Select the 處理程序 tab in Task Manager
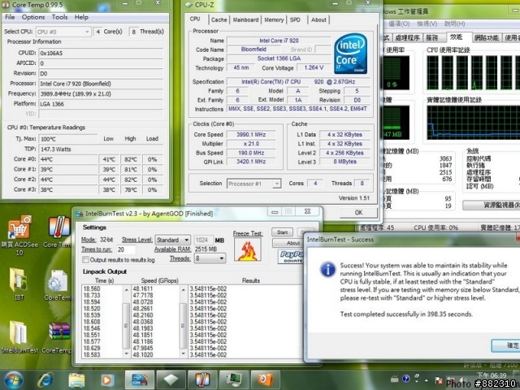This screenshot has width=520, height=390. point(408,38)
